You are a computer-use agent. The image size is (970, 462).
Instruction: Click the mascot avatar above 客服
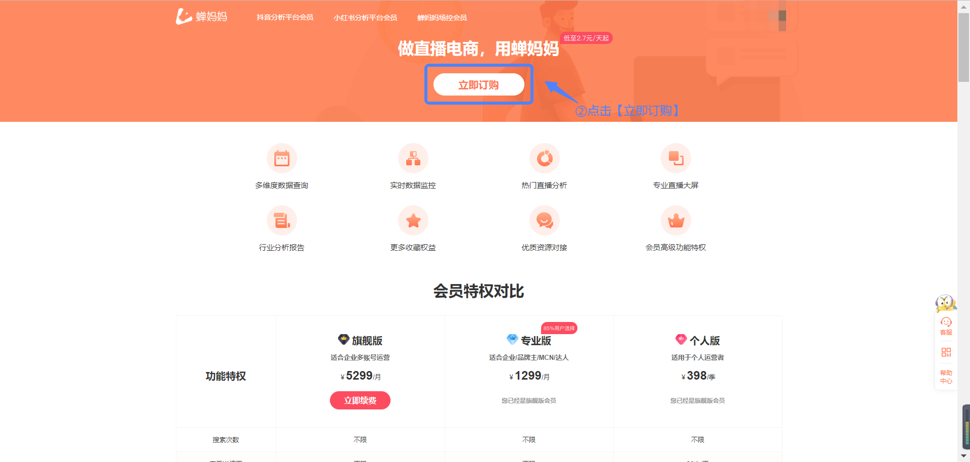coord(945,303)
